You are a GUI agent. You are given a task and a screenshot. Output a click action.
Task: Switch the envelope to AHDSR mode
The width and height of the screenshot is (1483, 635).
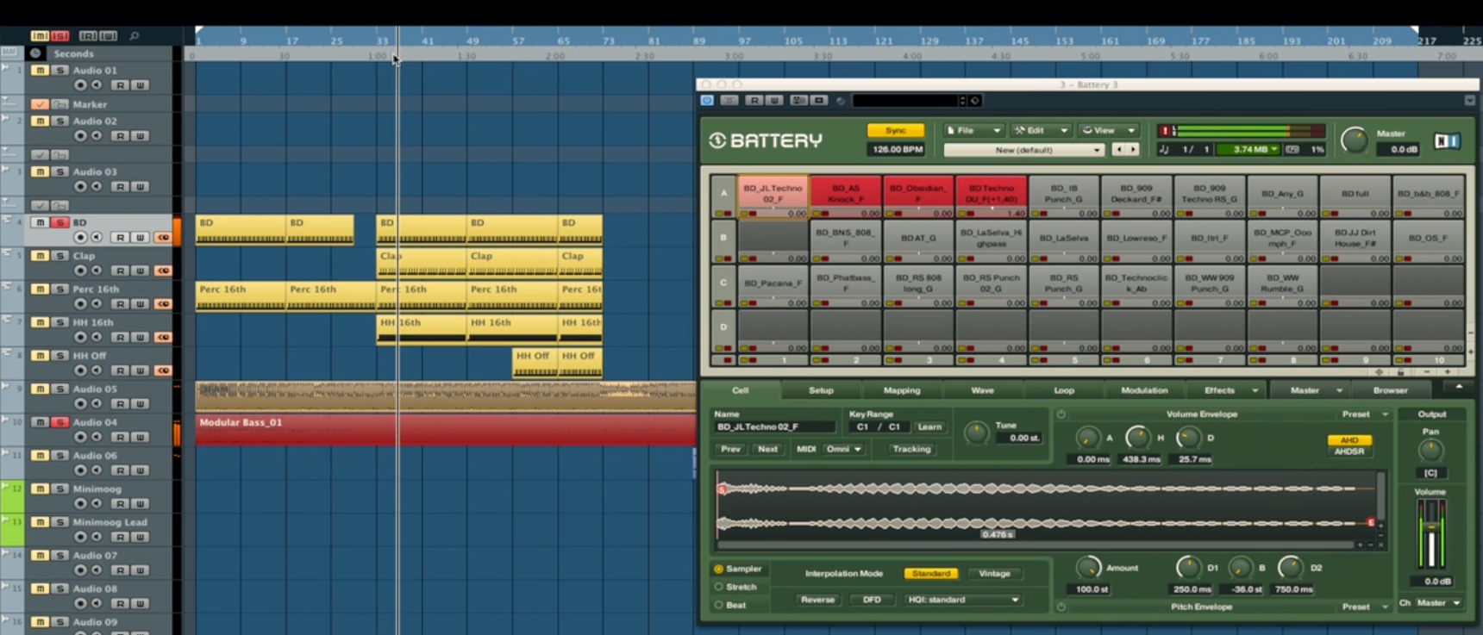tap(1349, 451)
